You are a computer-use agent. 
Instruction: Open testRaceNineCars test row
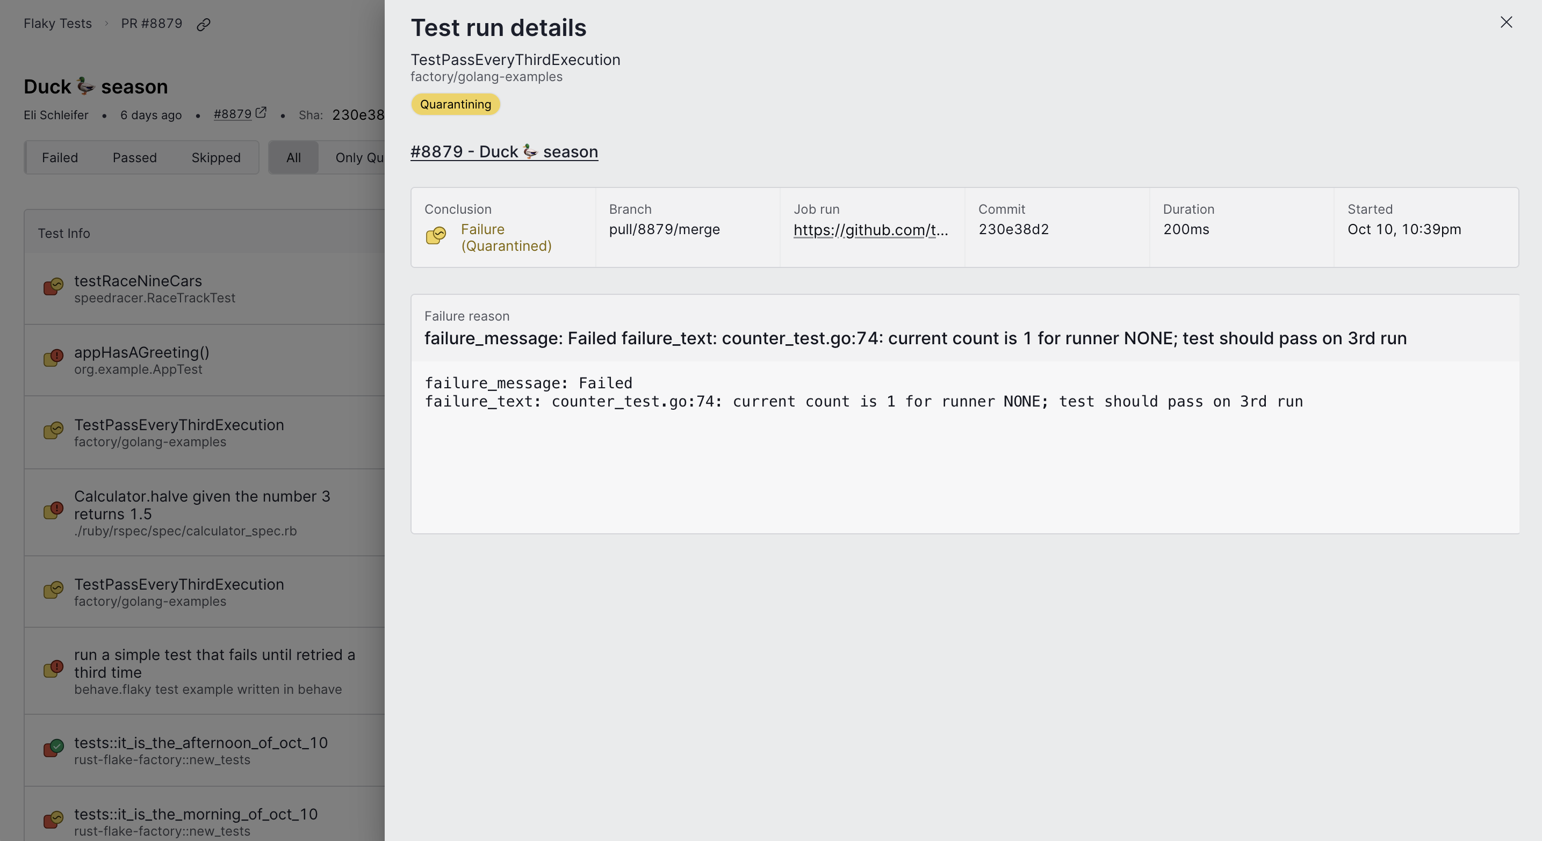[x=204, y=288]
